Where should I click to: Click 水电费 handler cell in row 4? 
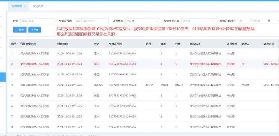(x=246, y=85)
